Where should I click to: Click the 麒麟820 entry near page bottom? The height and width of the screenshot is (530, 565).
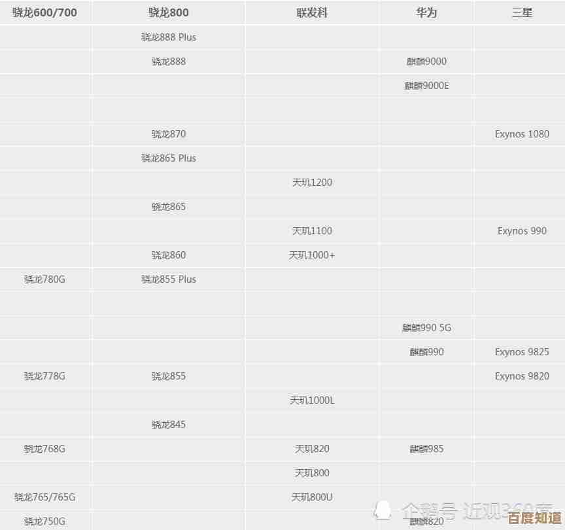pyautogui.click(x=426, y=521)
